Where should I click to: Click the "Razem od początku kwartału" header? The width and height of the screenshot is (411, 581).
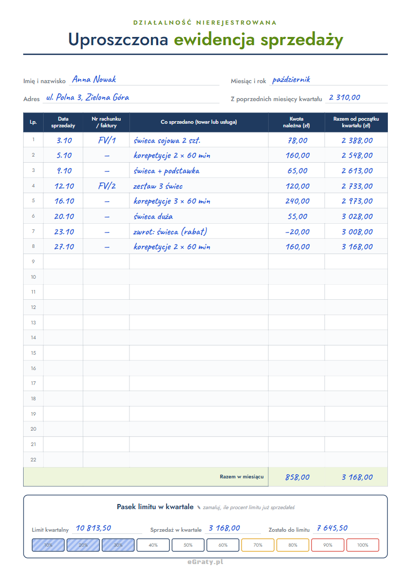point(356,122)
